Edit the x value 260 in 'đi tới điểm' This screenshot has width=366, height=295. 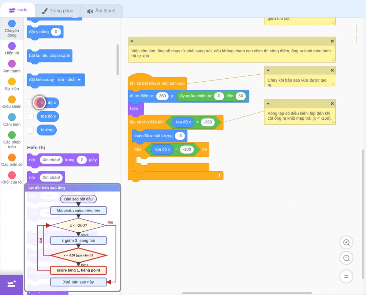pyautogui.click(x=162, y=96)
